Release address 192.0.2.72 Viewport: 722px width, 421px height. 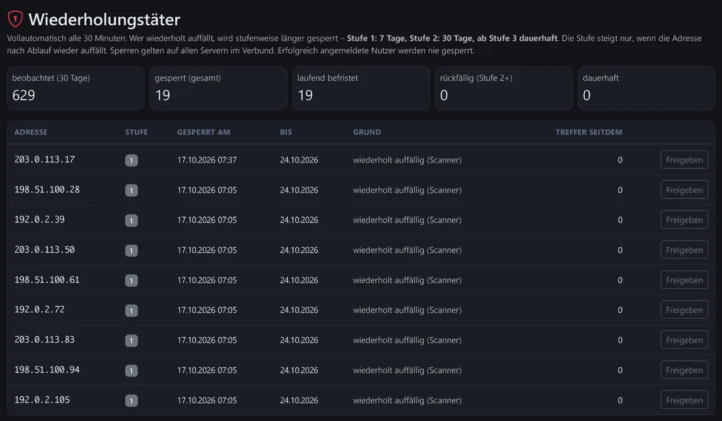(684, 310)
